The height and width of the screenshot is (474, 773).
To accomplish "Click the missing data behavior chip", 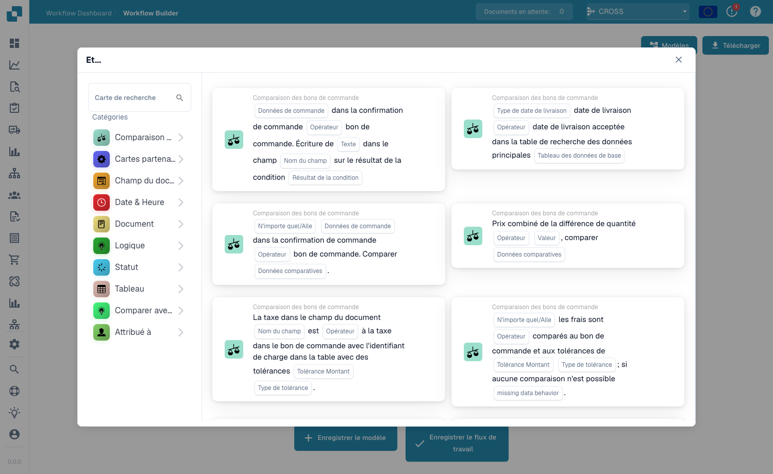I will click(528, 393).
